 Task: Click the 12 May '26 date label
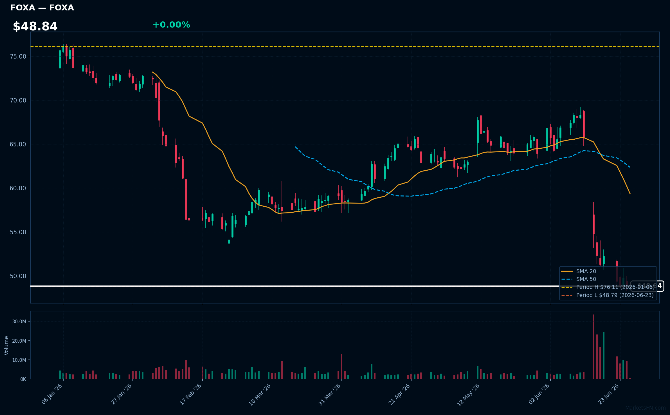pos(468,395)
